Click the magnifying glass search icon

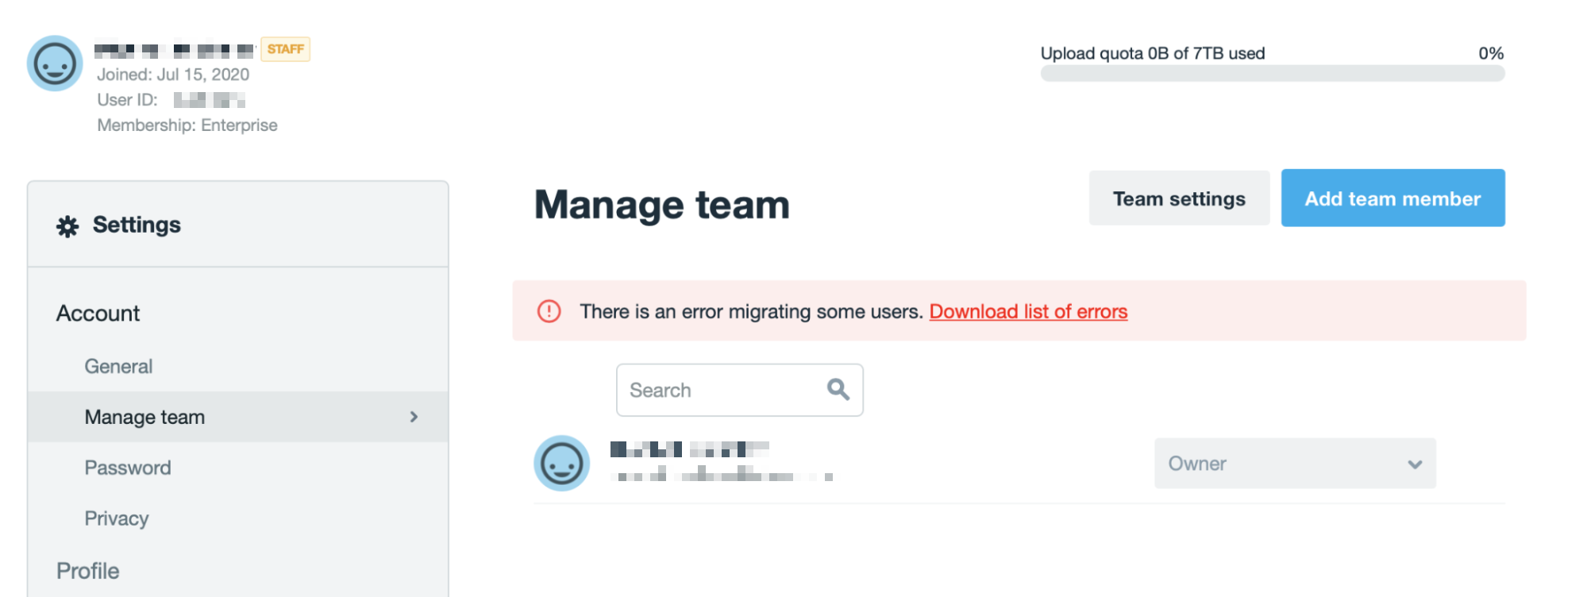[838, 389]
